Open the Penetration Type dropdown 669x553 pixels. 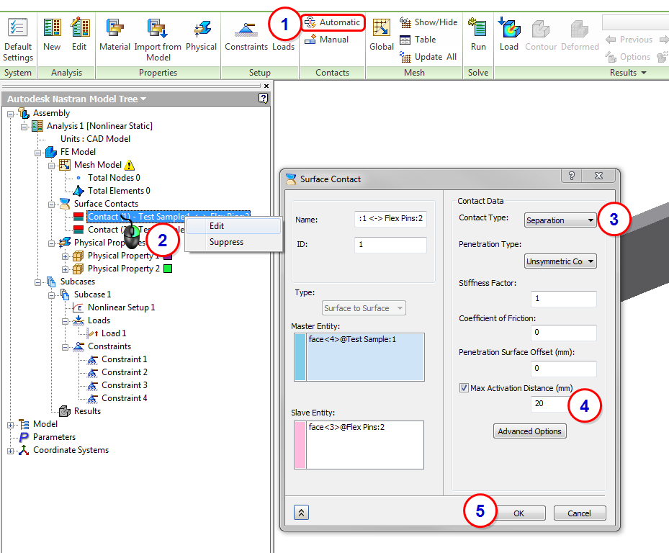point(560,261)
